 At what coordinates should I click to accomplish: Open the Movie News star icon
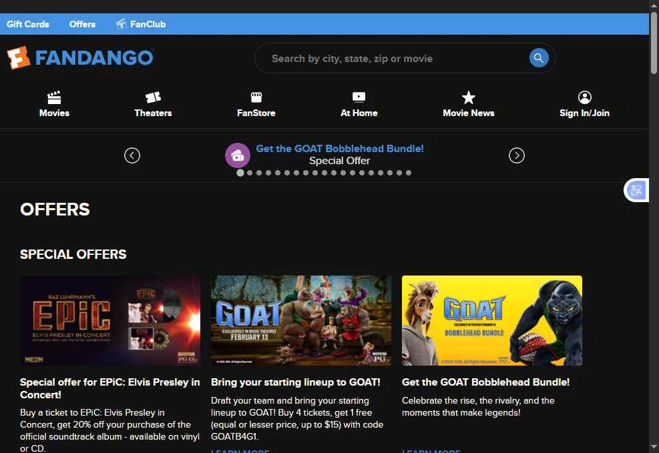[469, 97]
